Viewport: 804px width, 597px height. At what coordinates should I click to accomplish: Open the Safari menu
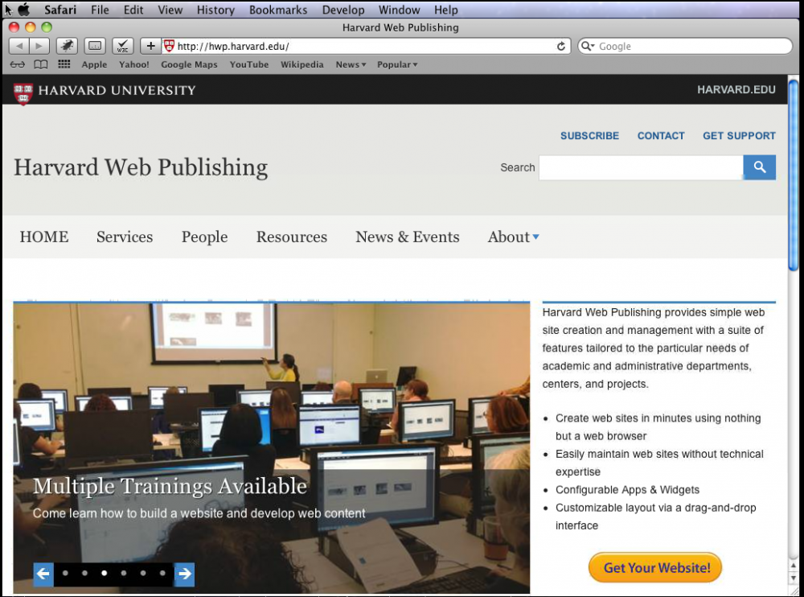click(60, 10)
